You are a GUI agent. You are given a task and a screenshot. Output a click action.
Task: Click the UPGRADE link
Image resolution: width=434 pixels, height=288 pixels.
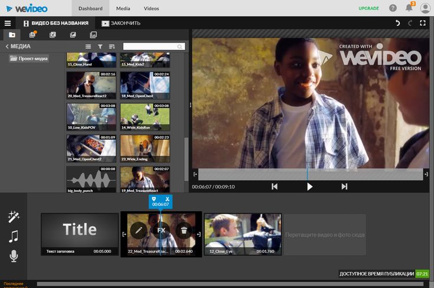click(x=369, y=8)
